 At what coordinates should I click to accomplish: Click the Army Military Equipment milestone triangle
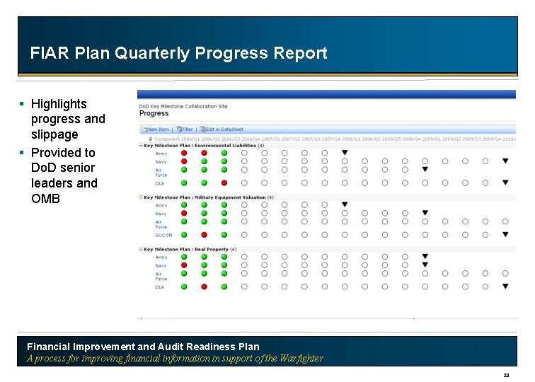[345, 204]
